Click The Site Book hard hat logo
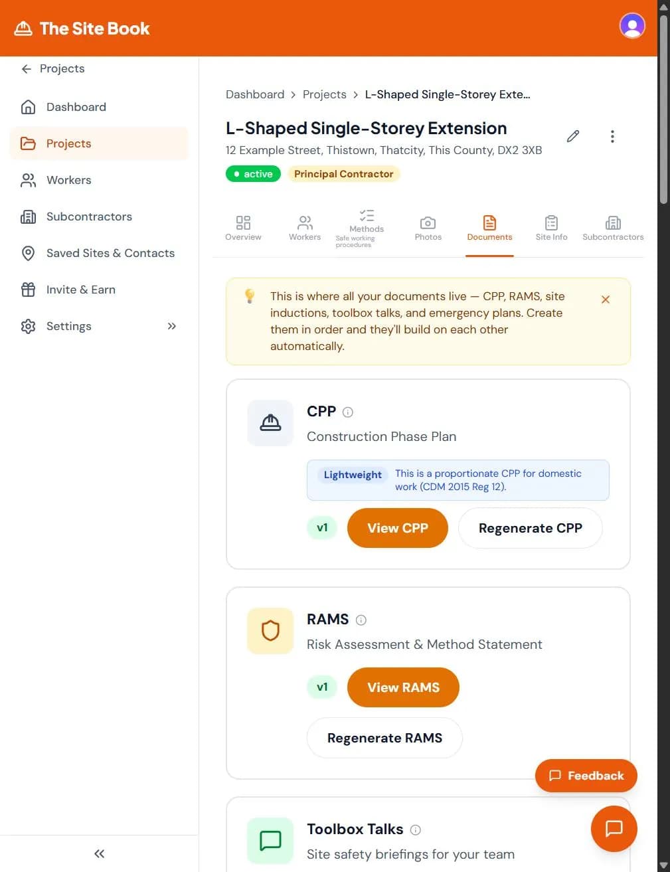The height and width of the screenshot is (872, 670). (24, 27)
